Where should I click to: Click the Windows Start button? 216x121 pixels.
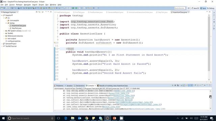click(x=3, y=118)
